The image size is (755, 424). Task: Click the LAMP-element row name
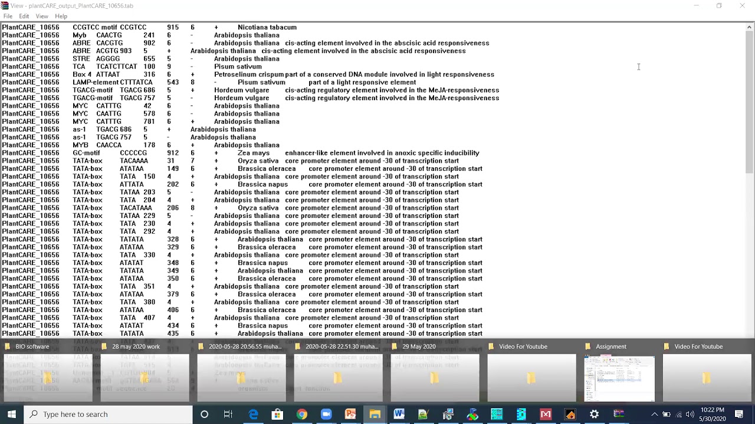click(96, 82)
